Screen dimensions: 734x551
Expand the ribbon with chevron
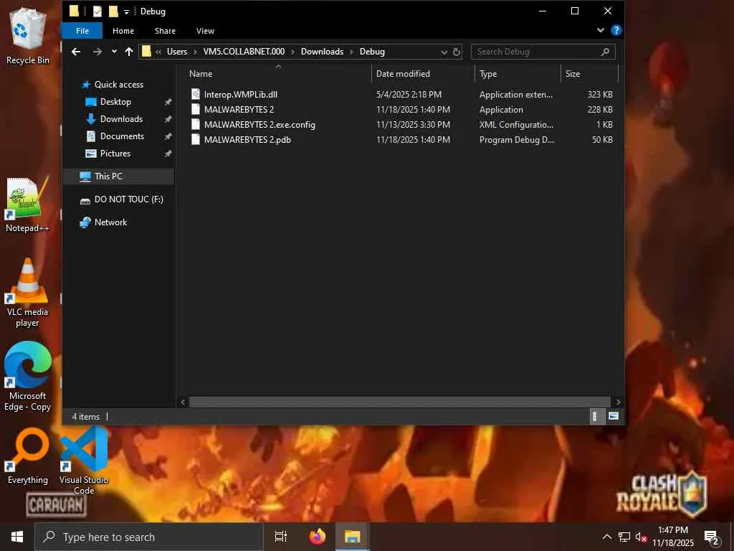tap(601, 30)
